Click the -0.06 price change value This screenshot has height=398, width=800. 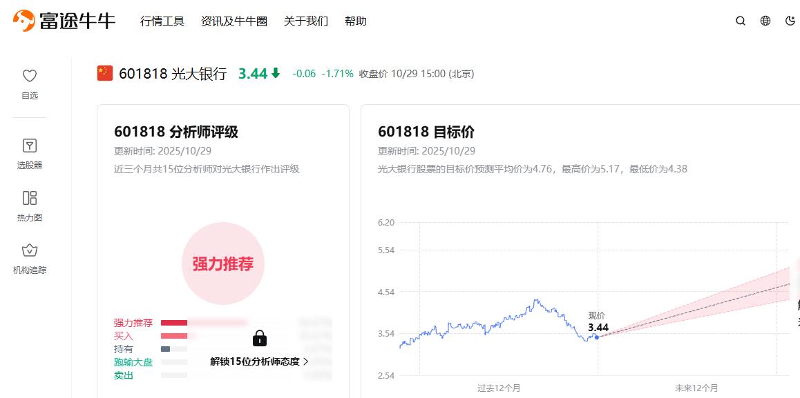tap(304, 74)
